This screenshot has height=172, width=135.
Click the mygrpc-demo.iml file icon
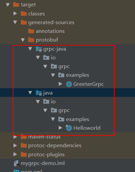tap(16, 164)
